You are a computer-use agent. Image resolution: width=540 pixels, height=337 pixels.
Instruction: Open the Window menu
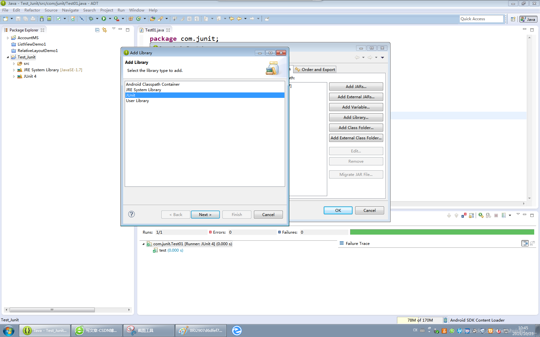(137, 10)
